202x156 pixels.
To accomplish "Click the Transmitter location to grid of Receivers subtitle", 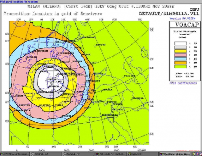I will click(x=53, y=14).
